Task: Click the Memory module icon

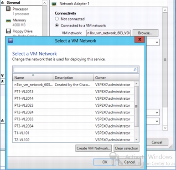Action: click(x=8, y=21)
